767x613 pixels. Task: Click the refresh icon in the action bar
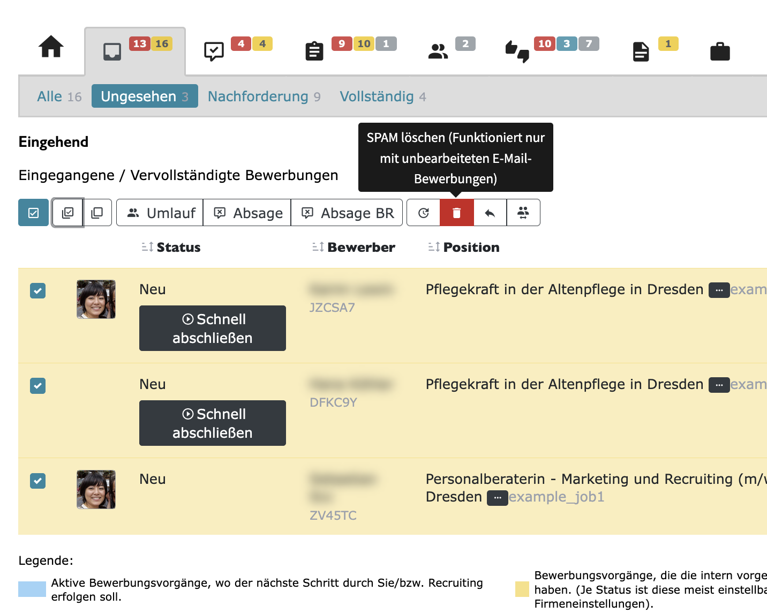point(423,213)
